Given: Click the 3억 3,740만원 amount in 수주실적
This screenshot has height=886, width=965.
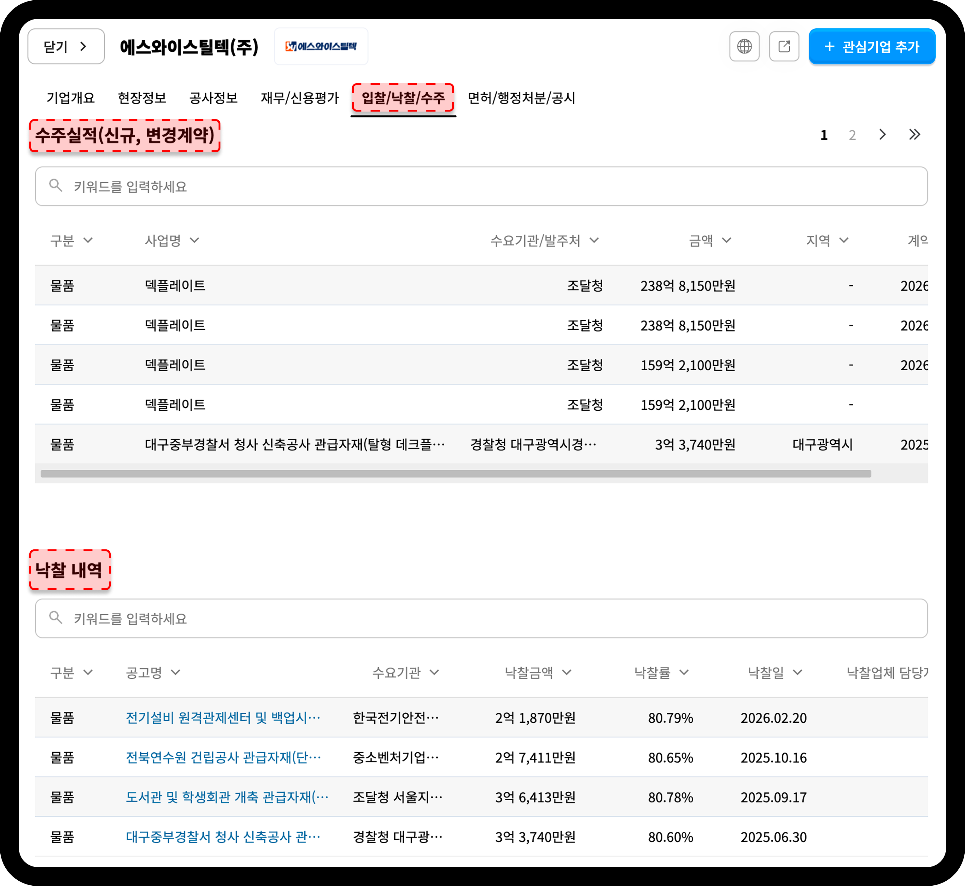Looking at the screenshot, I should (695, 444).
